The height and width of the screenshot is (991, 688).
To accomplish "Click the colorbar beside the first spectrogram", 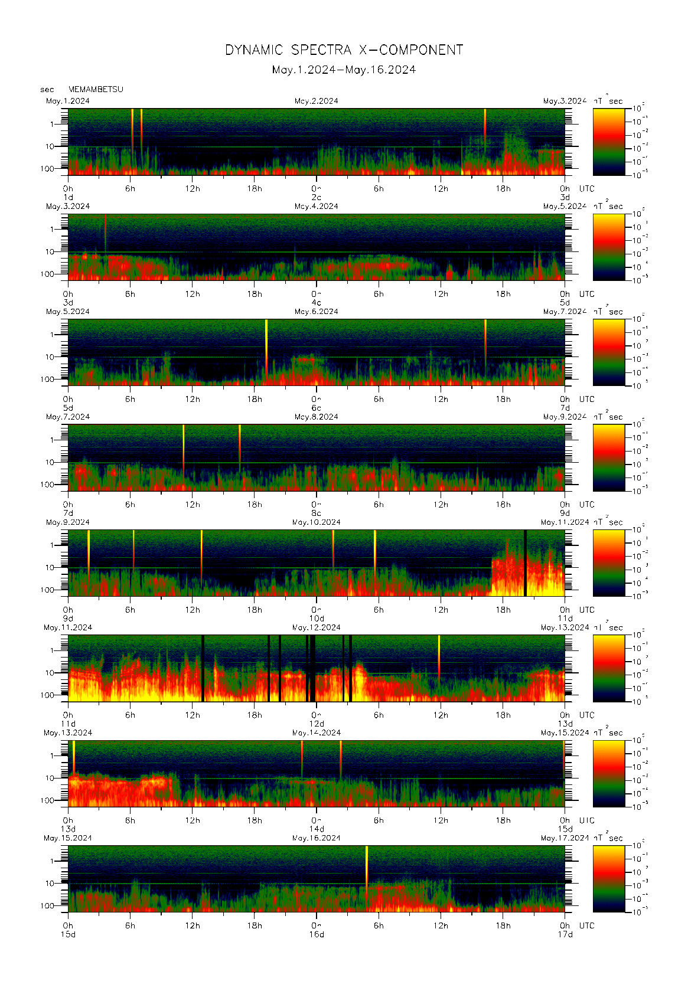I will (x=608, y=142).
